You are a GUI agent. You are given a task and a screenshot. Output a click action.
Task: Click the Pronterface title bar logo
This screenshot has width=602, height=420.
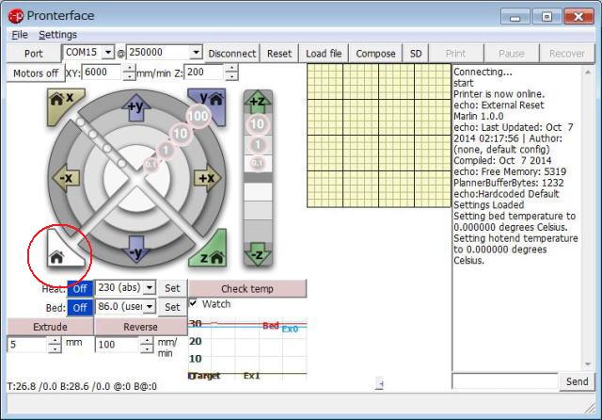[16, 16]
